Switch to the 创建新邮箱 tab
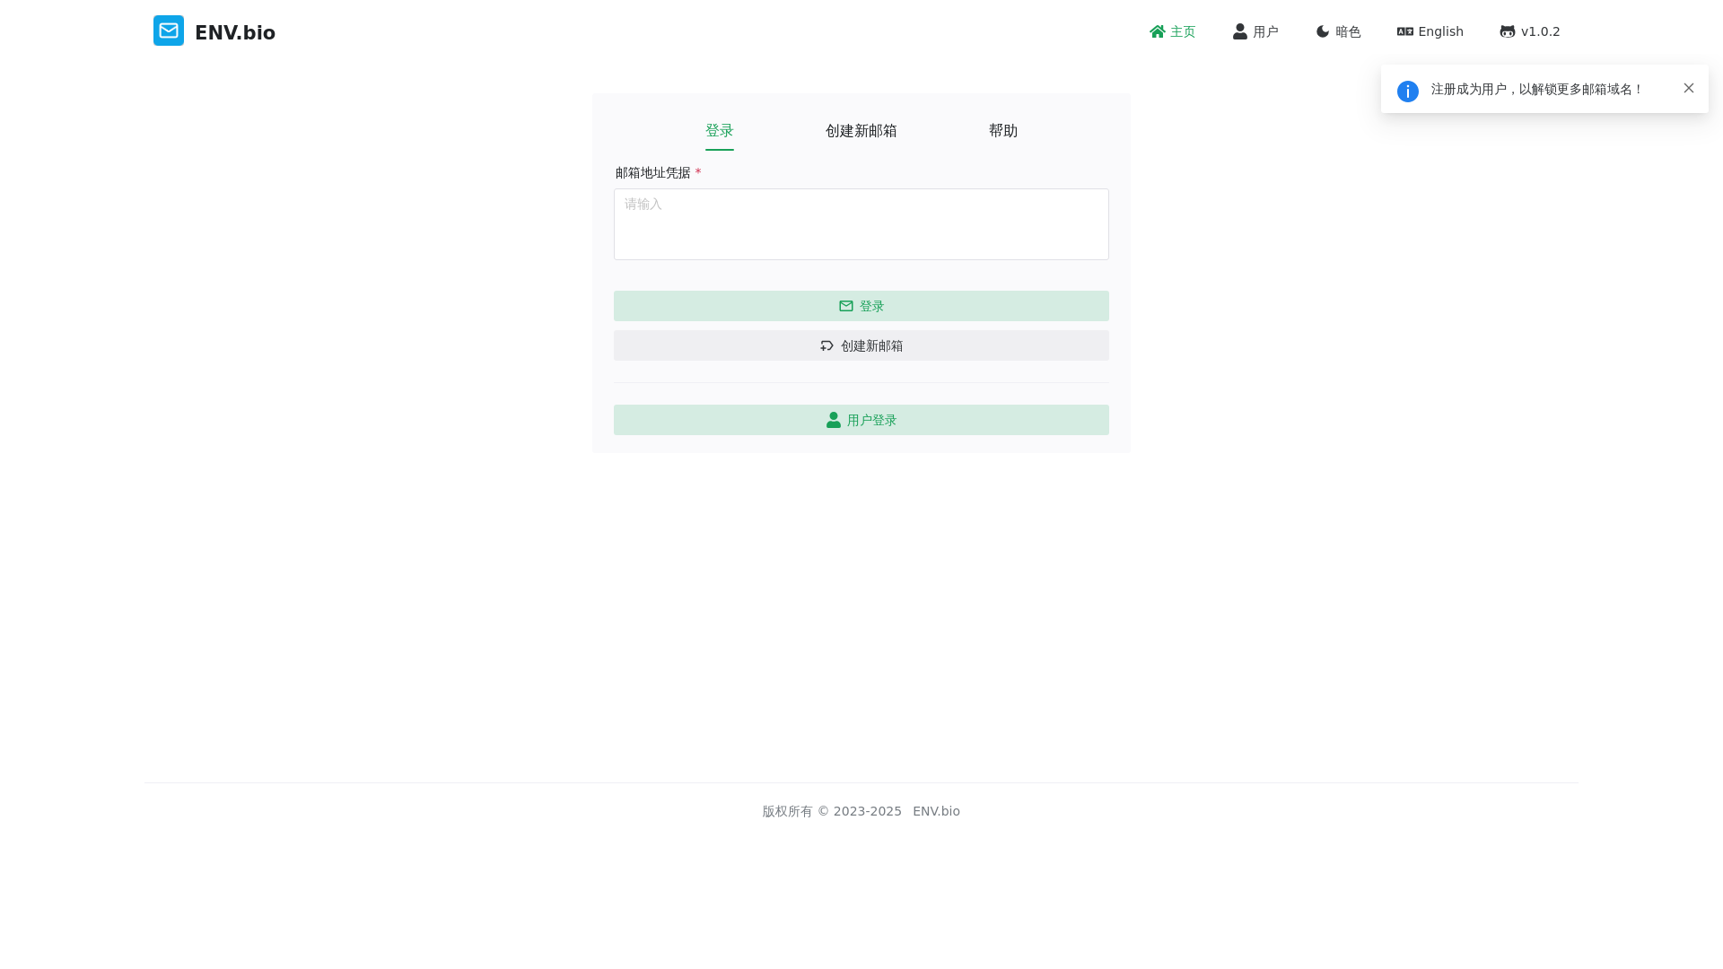The image size is (1723, 969). point(861,131)
